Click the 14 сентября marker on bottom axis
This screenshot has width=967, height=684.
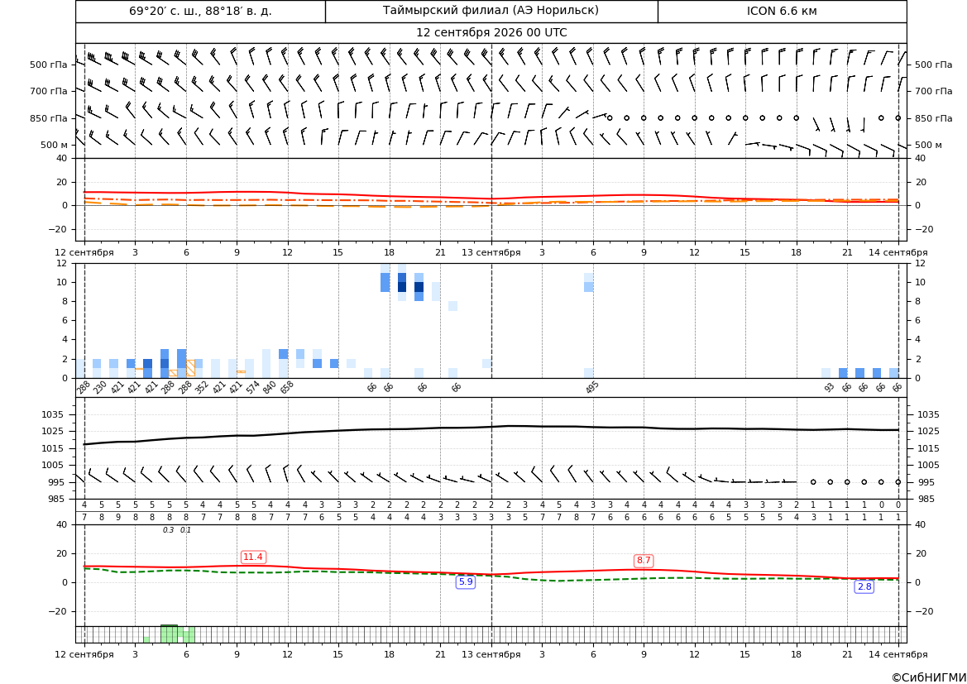(898, 654)
